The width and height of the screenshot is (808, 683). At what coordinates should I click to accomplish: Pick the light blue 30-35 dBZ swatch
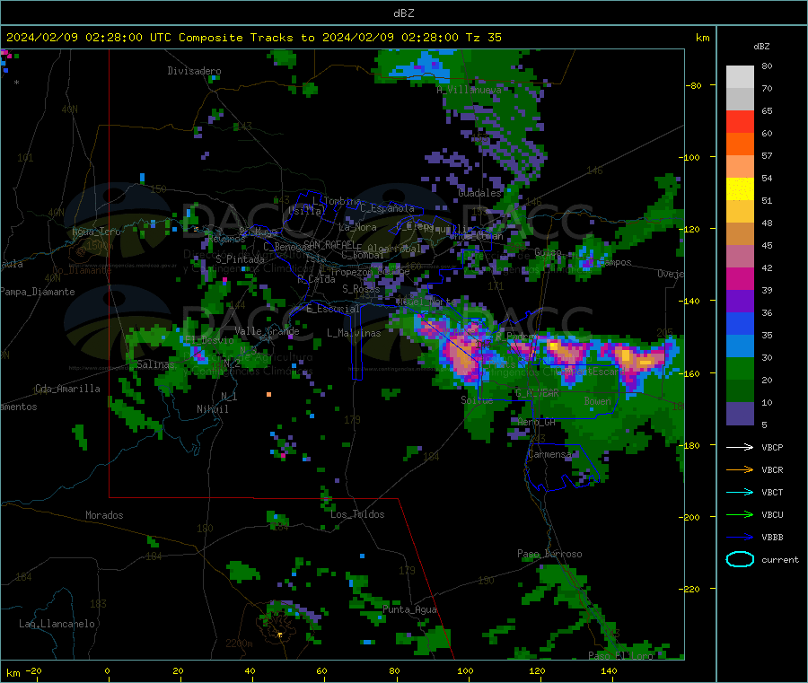point(740,346)
